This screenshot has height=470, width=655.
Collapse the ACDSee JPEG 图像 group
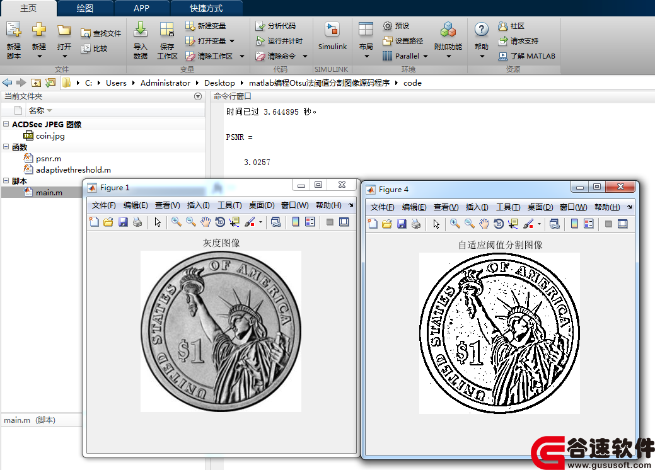[6, 124]
